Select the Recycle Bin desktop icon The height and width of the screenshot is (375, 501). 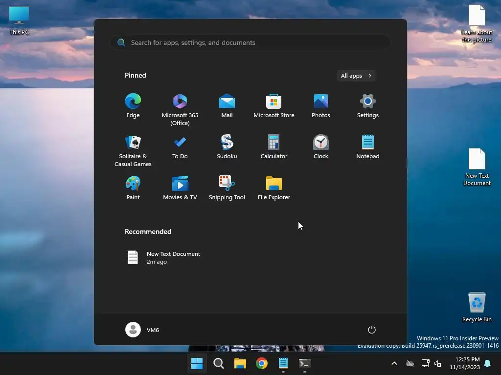point(477,307)
